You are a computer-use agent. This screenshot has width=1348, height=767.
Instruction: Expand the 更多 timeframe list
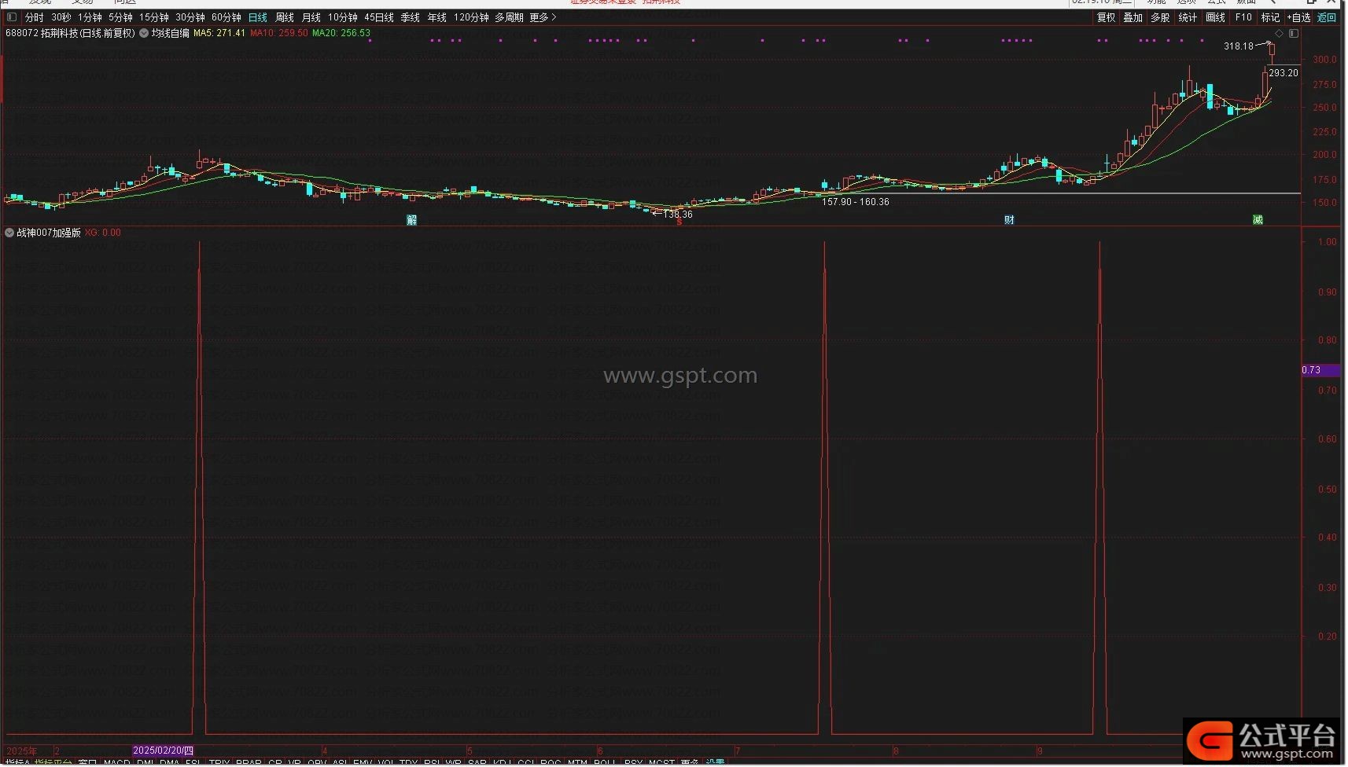coord(543,17)
